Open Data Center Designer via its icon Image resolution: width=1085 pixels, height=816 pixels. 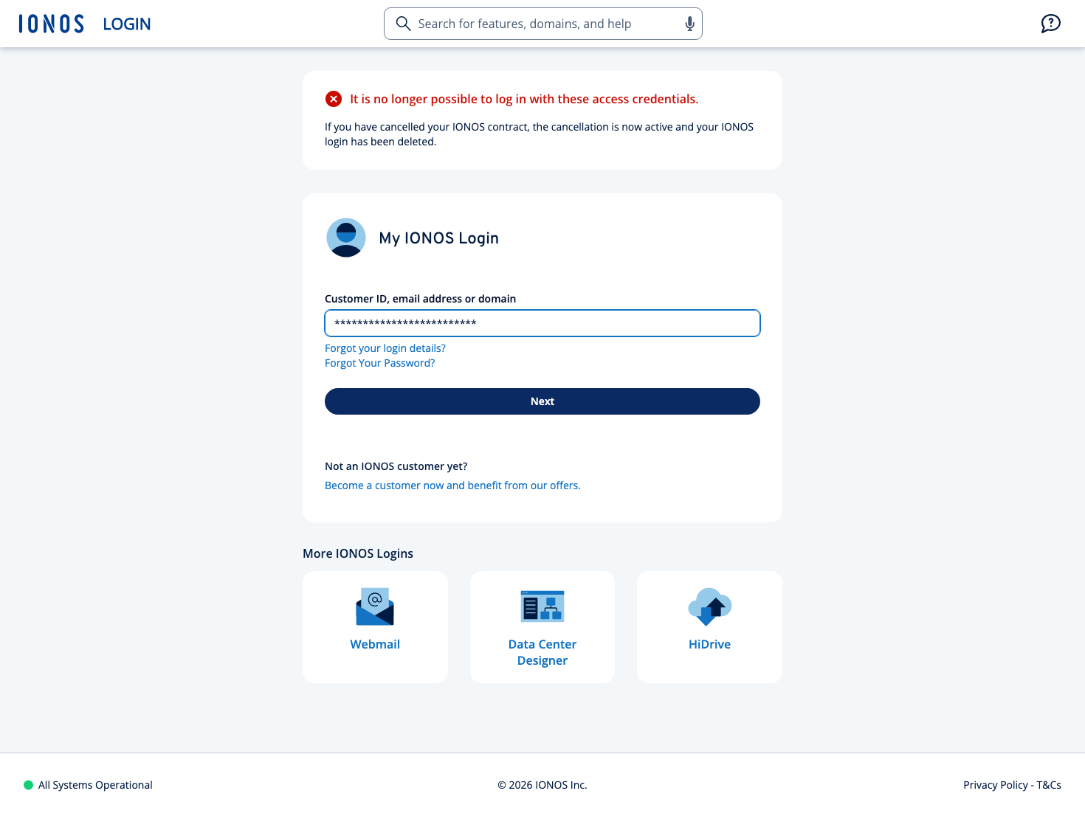point(542,606)
